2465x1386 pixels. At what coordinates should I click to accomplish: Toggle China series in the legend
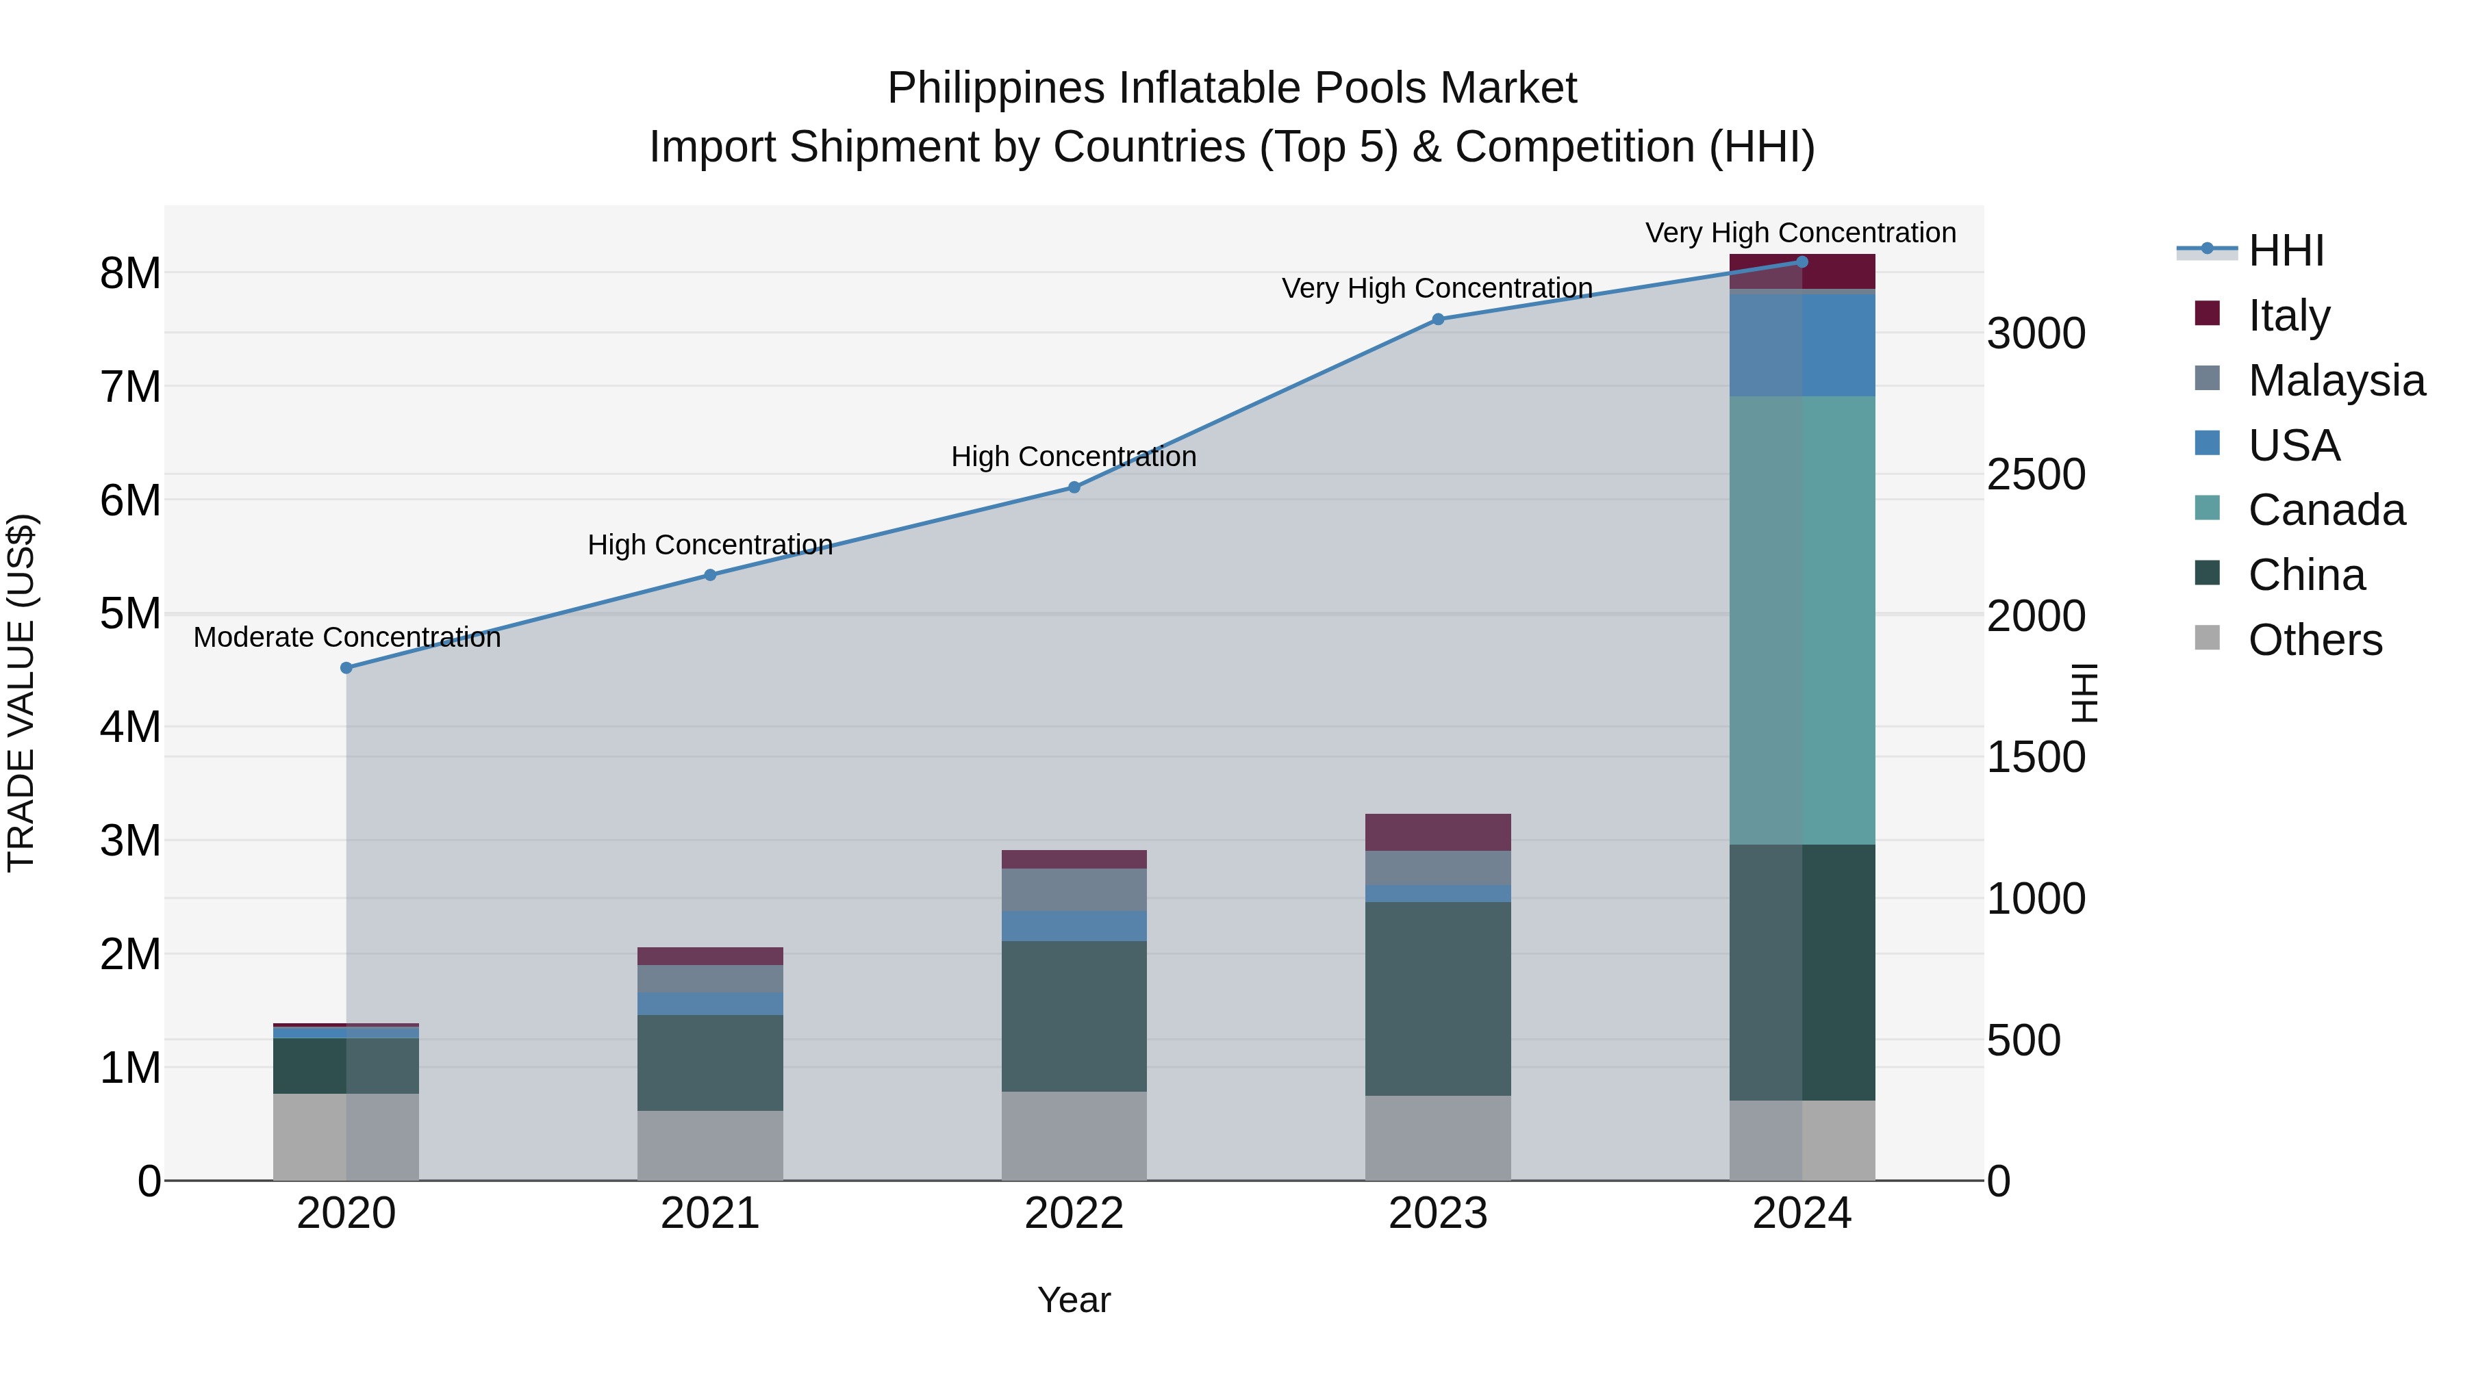(x=2280, y=575)
